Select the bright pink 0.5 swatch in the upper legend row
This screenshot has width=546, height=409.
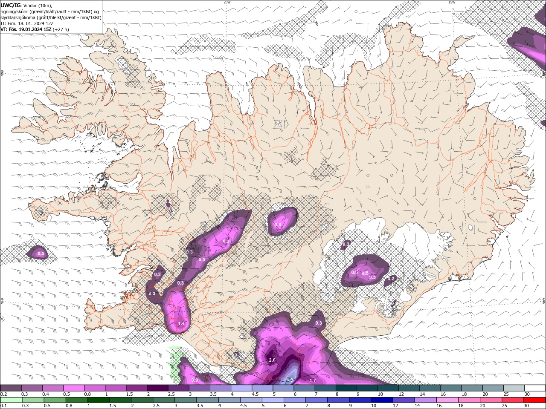coord(73,388)
